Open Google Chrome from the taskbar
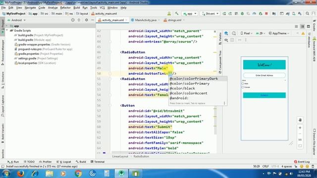317x178 pixels. 78,174
